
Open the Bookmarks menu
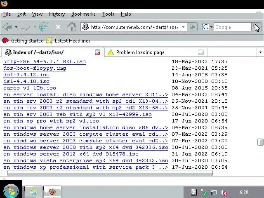click(83, 14)
